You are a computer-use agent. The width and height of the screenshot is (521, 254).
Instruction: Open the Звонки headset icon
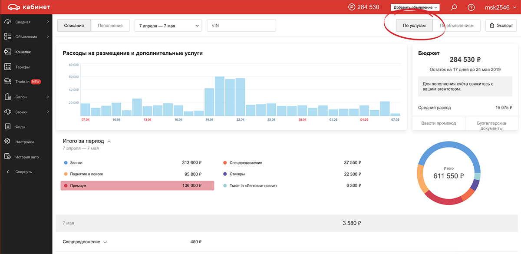pos(7,112)
